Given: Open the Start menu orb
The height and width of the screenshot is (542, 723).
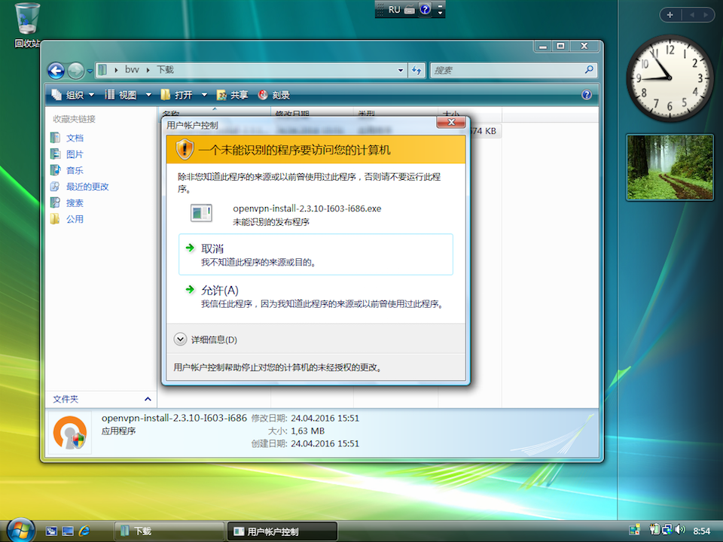Looking at the screenshot, I should [20, 530].
